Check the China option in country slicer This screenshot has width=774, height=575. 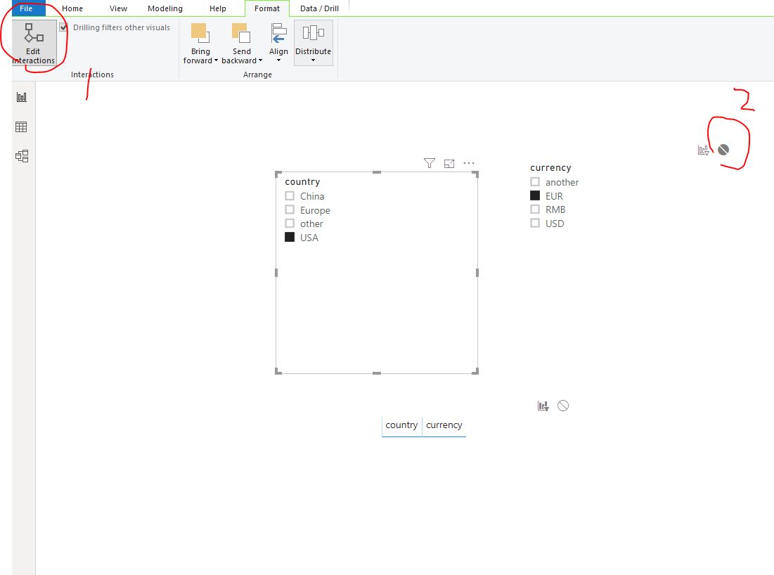click(290, 196)
